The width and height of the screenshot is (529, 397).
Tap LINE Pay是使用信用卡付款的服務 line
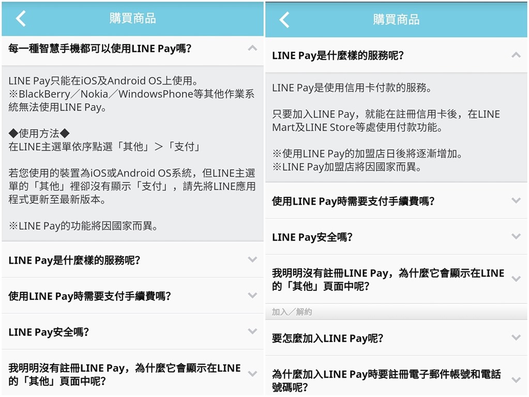click(352, 88)
